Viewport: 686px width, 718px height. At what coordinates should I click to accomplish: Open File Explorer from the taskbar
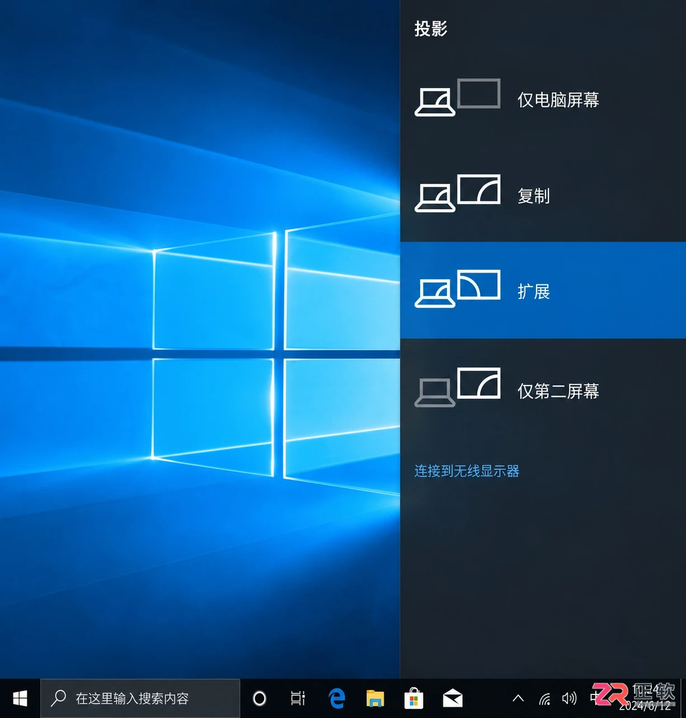375,698
